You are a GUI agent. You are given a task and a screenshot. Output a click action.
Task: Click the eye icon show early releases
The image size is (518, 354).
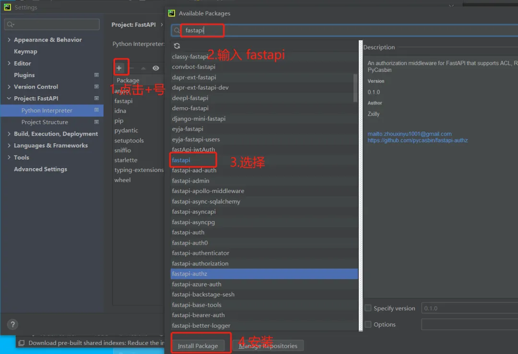156,68
